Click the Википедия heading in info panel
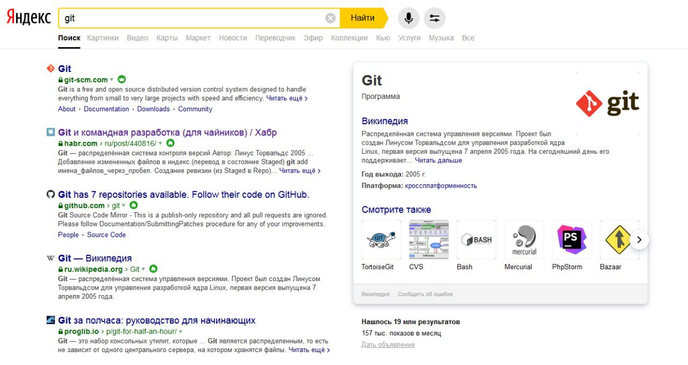 click(385, 121)
